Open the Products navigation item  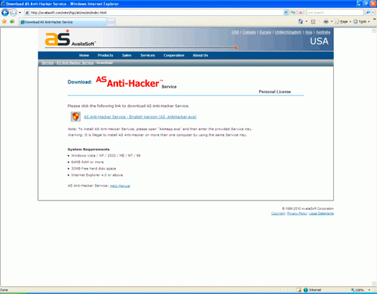[x=105, y=55]
